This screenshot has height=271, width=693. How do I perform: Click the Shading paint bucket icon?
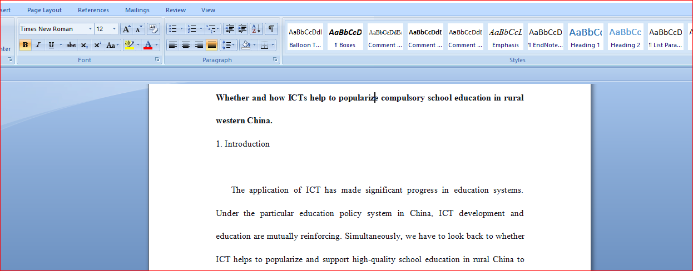(246, 45)
